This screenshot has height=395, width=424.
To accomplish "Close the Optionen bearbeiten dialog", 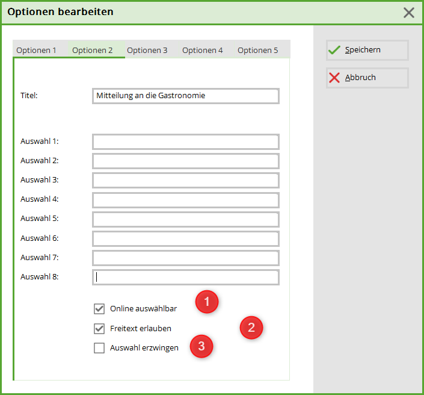I will click(409, 13).
